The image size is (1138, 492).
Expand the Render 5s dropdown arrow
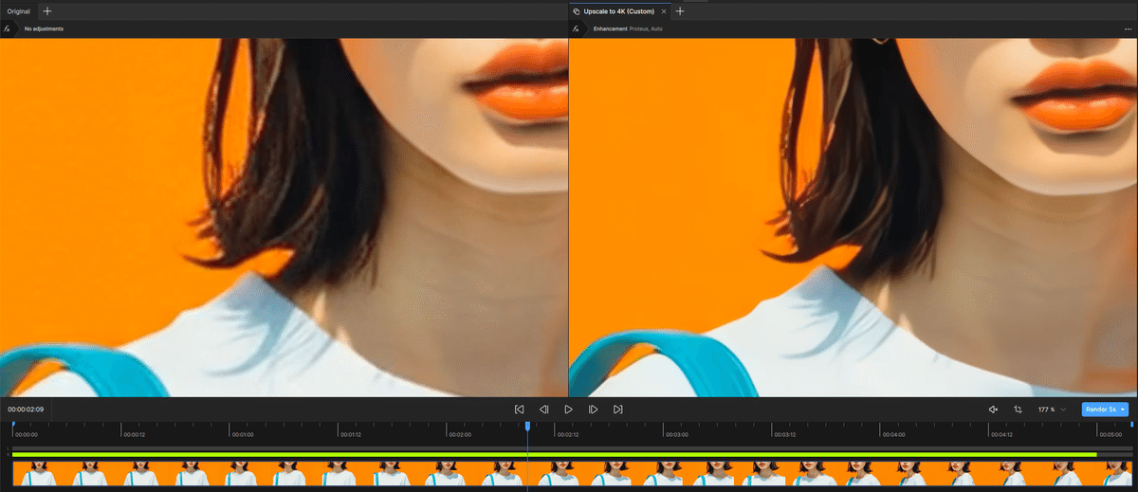point(1123,410)
